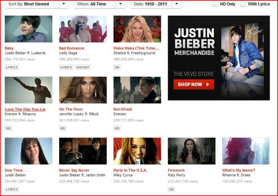Screen dimensions: 278x196
Task: Click the On The Floor title link
Action: 71,109
